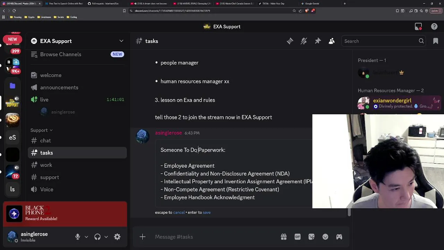This screenshot has width=444, height=250.
Task: Expand input device options arrow
Action: click(86, 237)
